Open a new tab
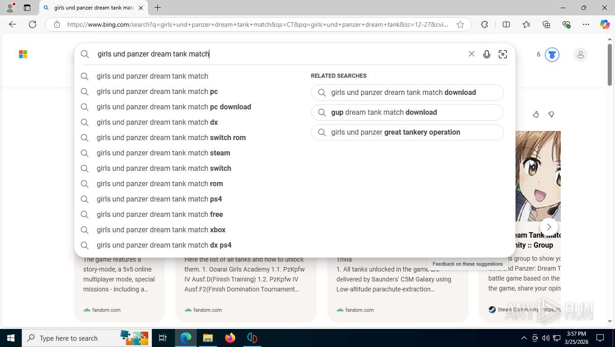This screenshot has width=615, height=347. 157,8
